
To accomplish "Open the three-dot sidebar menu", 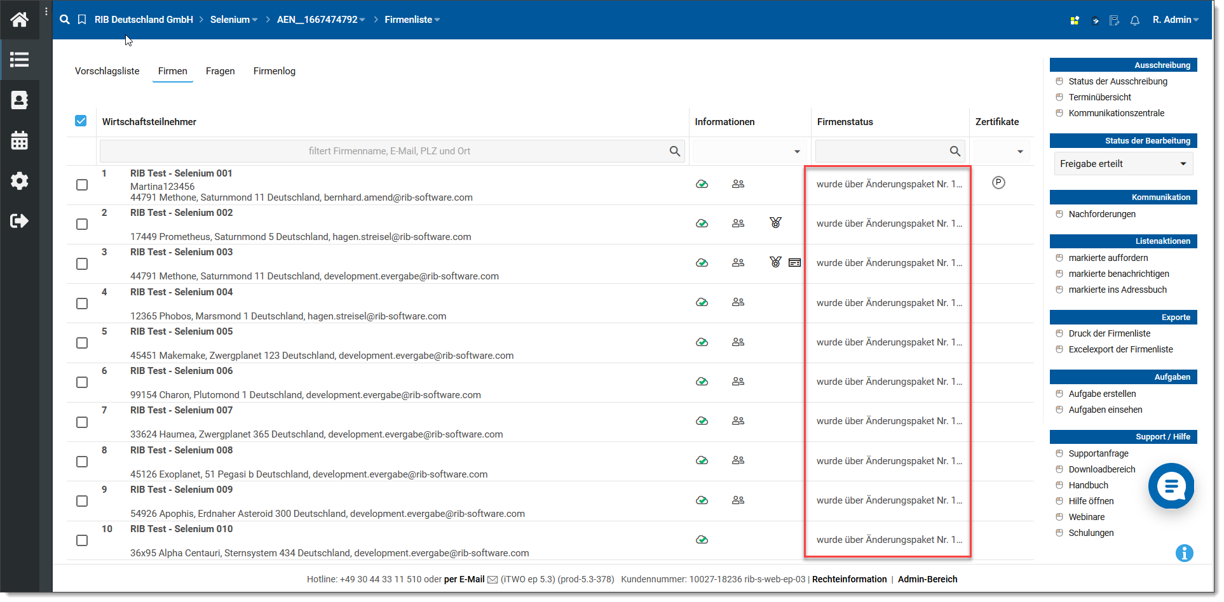I will [46, 11].
